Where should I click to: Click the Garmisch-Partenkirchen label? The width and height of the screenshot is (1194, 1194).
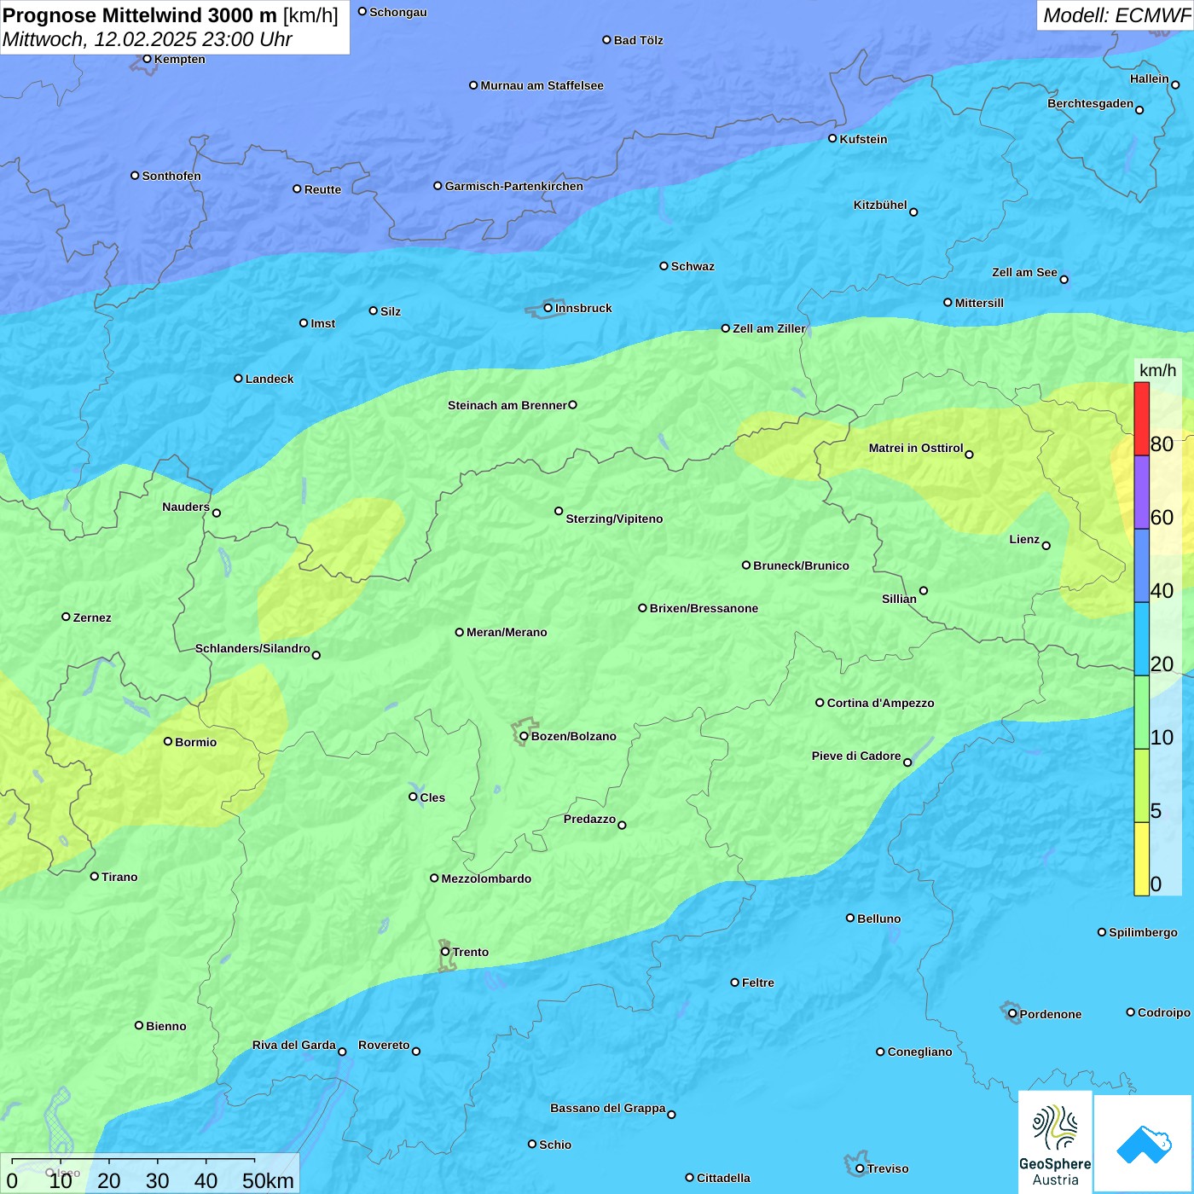pyautogui.click(x=514, y=186)
